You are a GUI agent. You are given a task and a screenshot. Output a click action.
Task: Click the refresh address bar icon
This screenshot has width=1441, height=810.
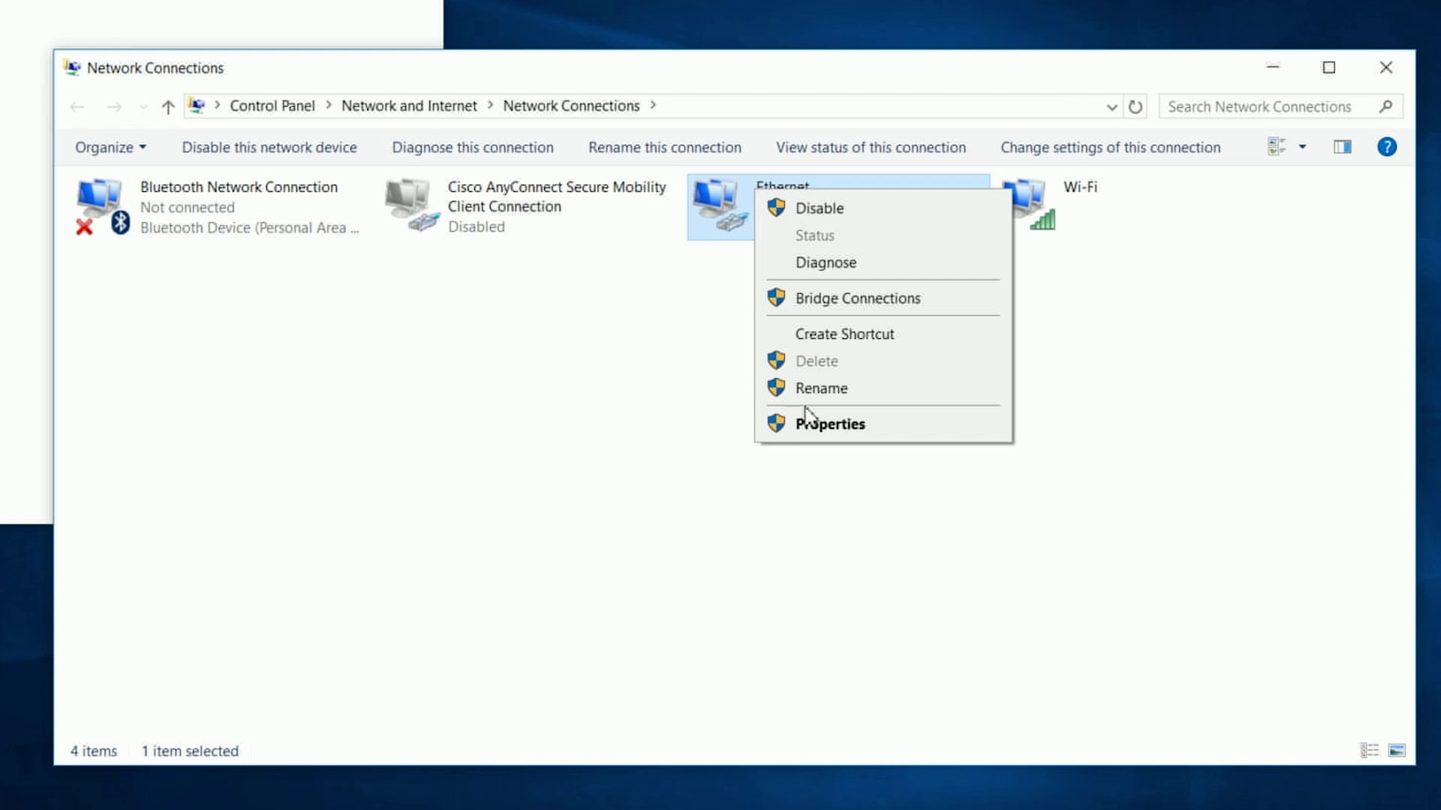(x=1136, y=106)
